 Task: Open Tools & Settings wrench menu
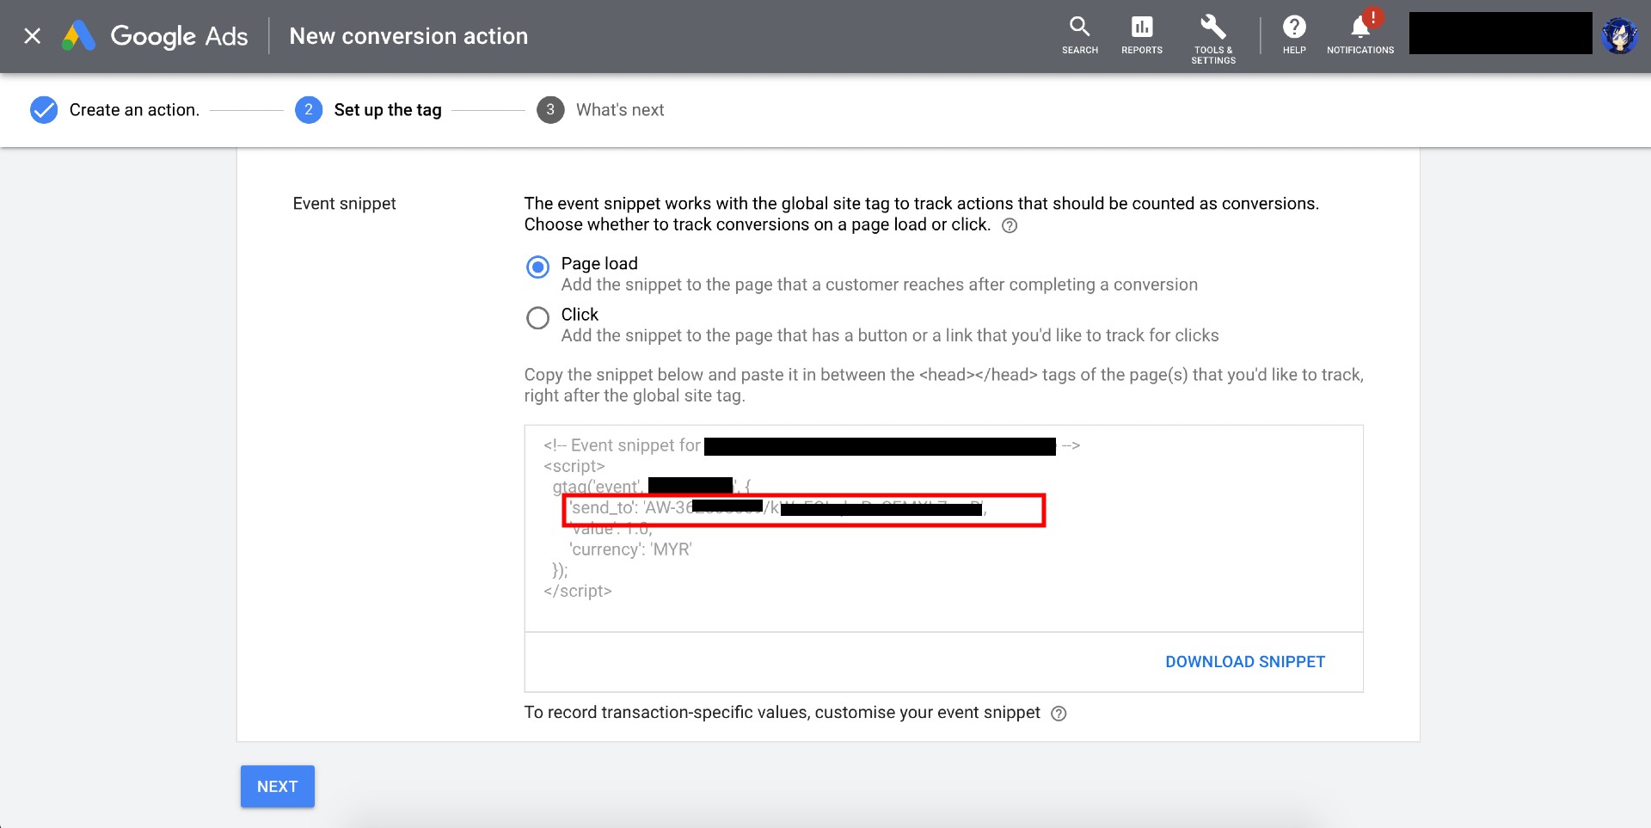[1213, 39]
